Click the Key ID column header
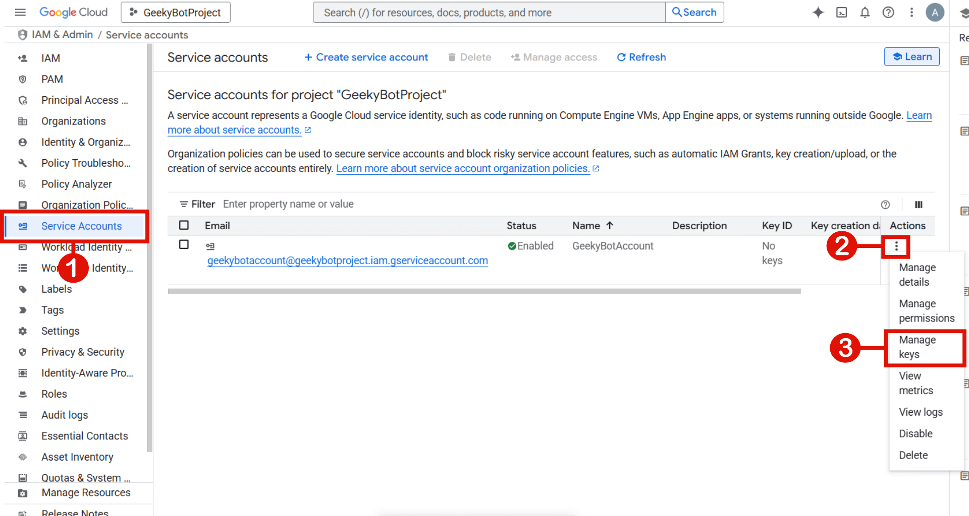The height and width of the screenshot is (516, 969). pos(777,226)
